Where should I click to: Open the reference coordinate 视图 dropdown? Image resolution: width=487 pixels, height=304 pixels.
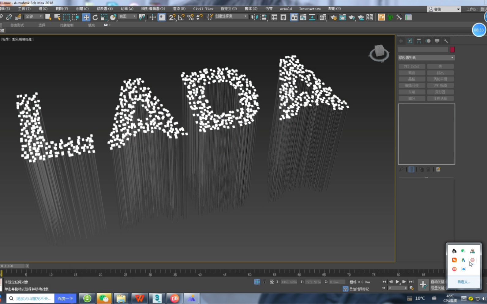pos(127,16)
